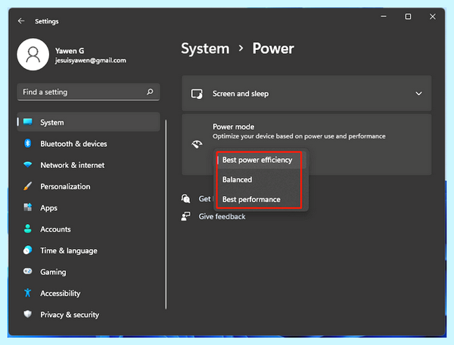Image resolution: width=454 pixels, height=345 pixels.
Task: Click the Gaming controller icon
Action: pyautogui.click(x=28, y=271)
